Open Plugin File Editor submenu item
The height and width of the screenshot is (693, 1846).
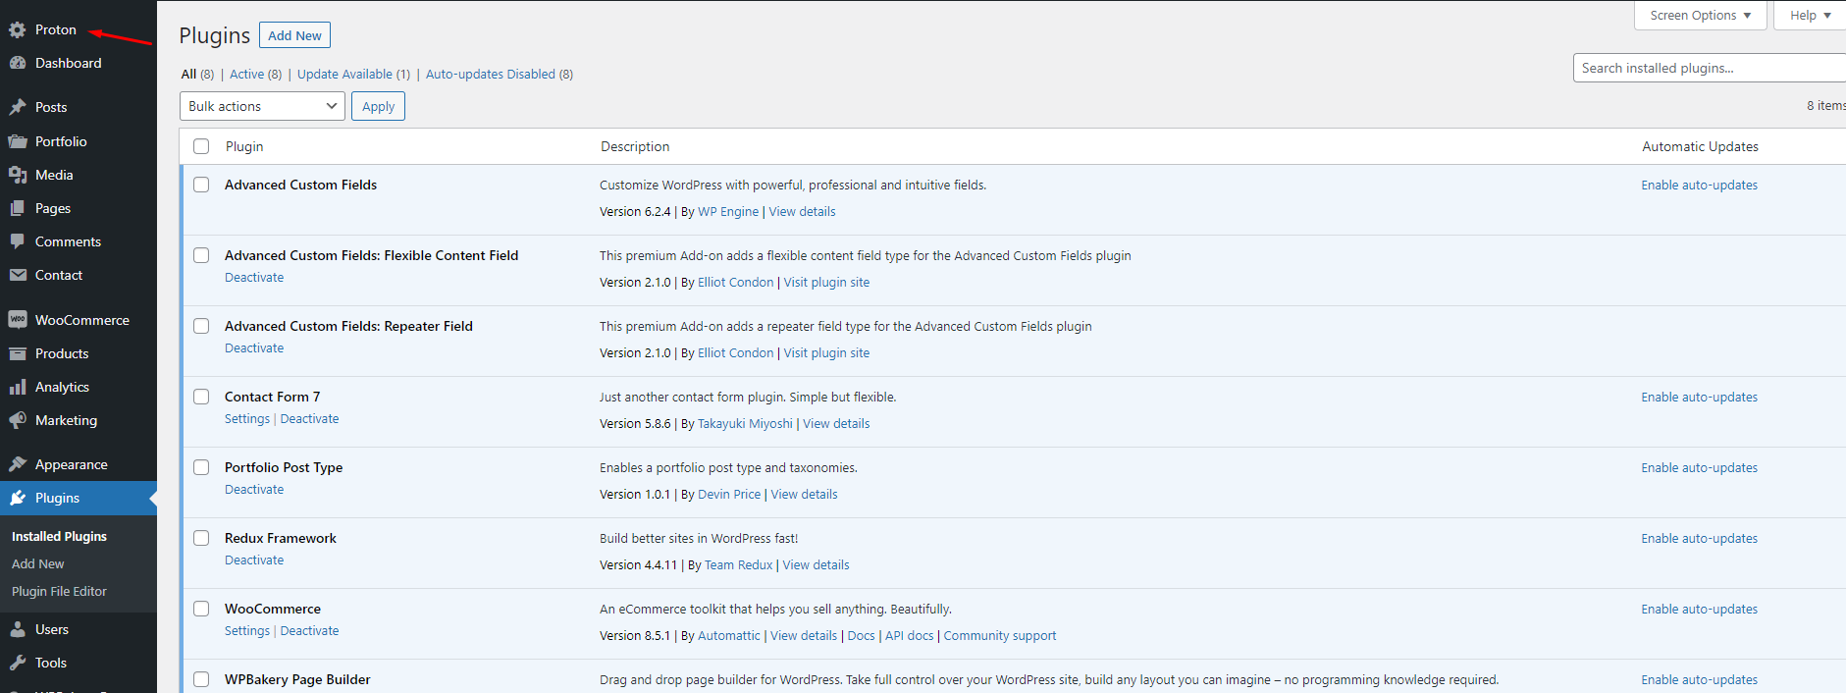[59, 592]
